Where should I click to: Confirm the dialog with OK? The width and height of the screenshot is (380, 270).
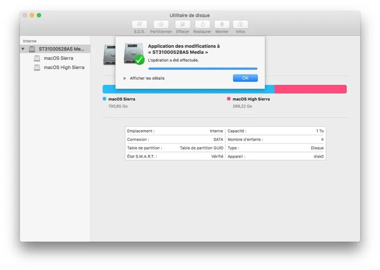pos(245,78)
